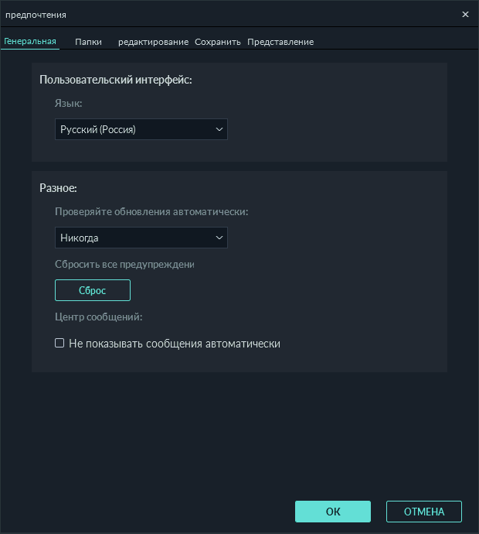Click the Язык label
This screenshot has width=479, height=534.
coord(68,103)
